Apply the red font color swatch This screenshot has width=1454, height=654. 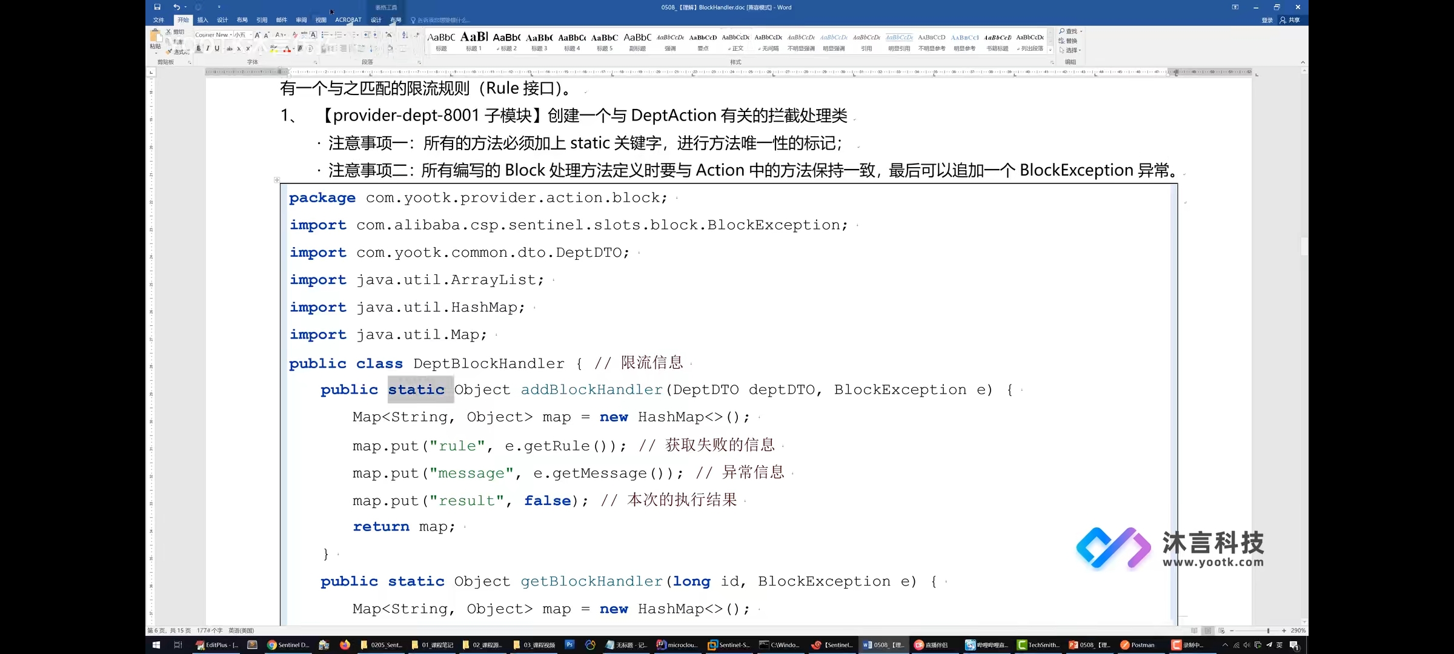(287, 48)
